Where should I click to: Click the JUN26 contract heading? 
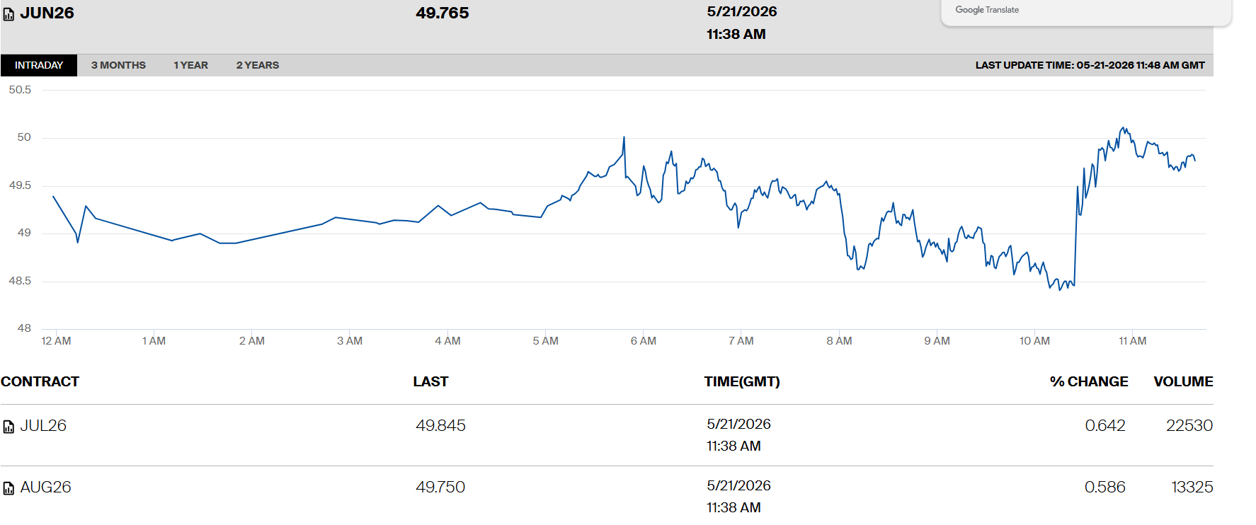(x=47, y=13)
